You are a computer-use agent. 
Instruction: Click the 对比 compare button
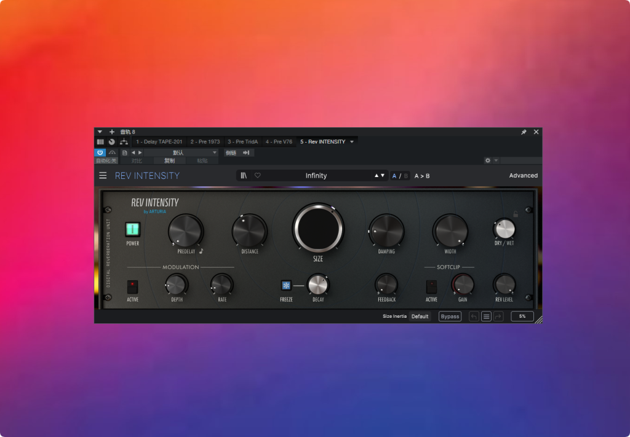pos(137,160)
